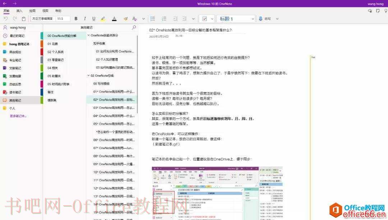Select the 读书笔记 notebook
388x220 pixels.
[x=20, y=92]
